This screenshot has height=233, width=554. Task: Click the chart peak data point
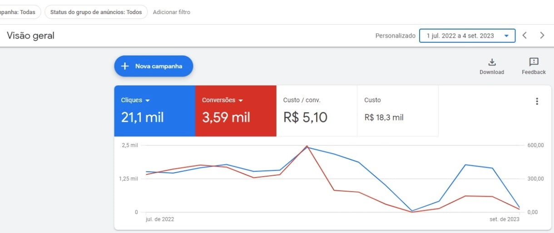pyautogui.click(x=307, y=146)
